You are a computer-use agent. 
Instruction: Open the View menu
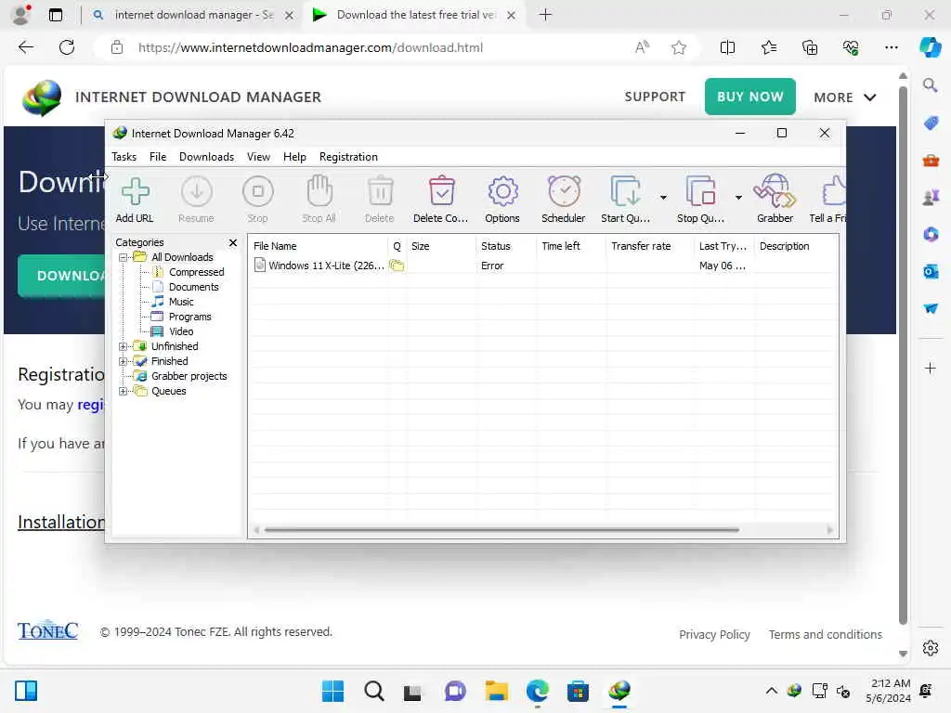click(x=258, y=156)
